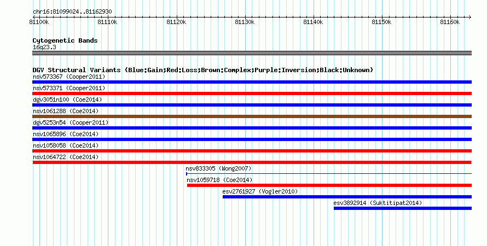Viewport: 487px width, 246px height.
Task: Click the DGV Structural Variants track title
Action: tap(203, 70)
